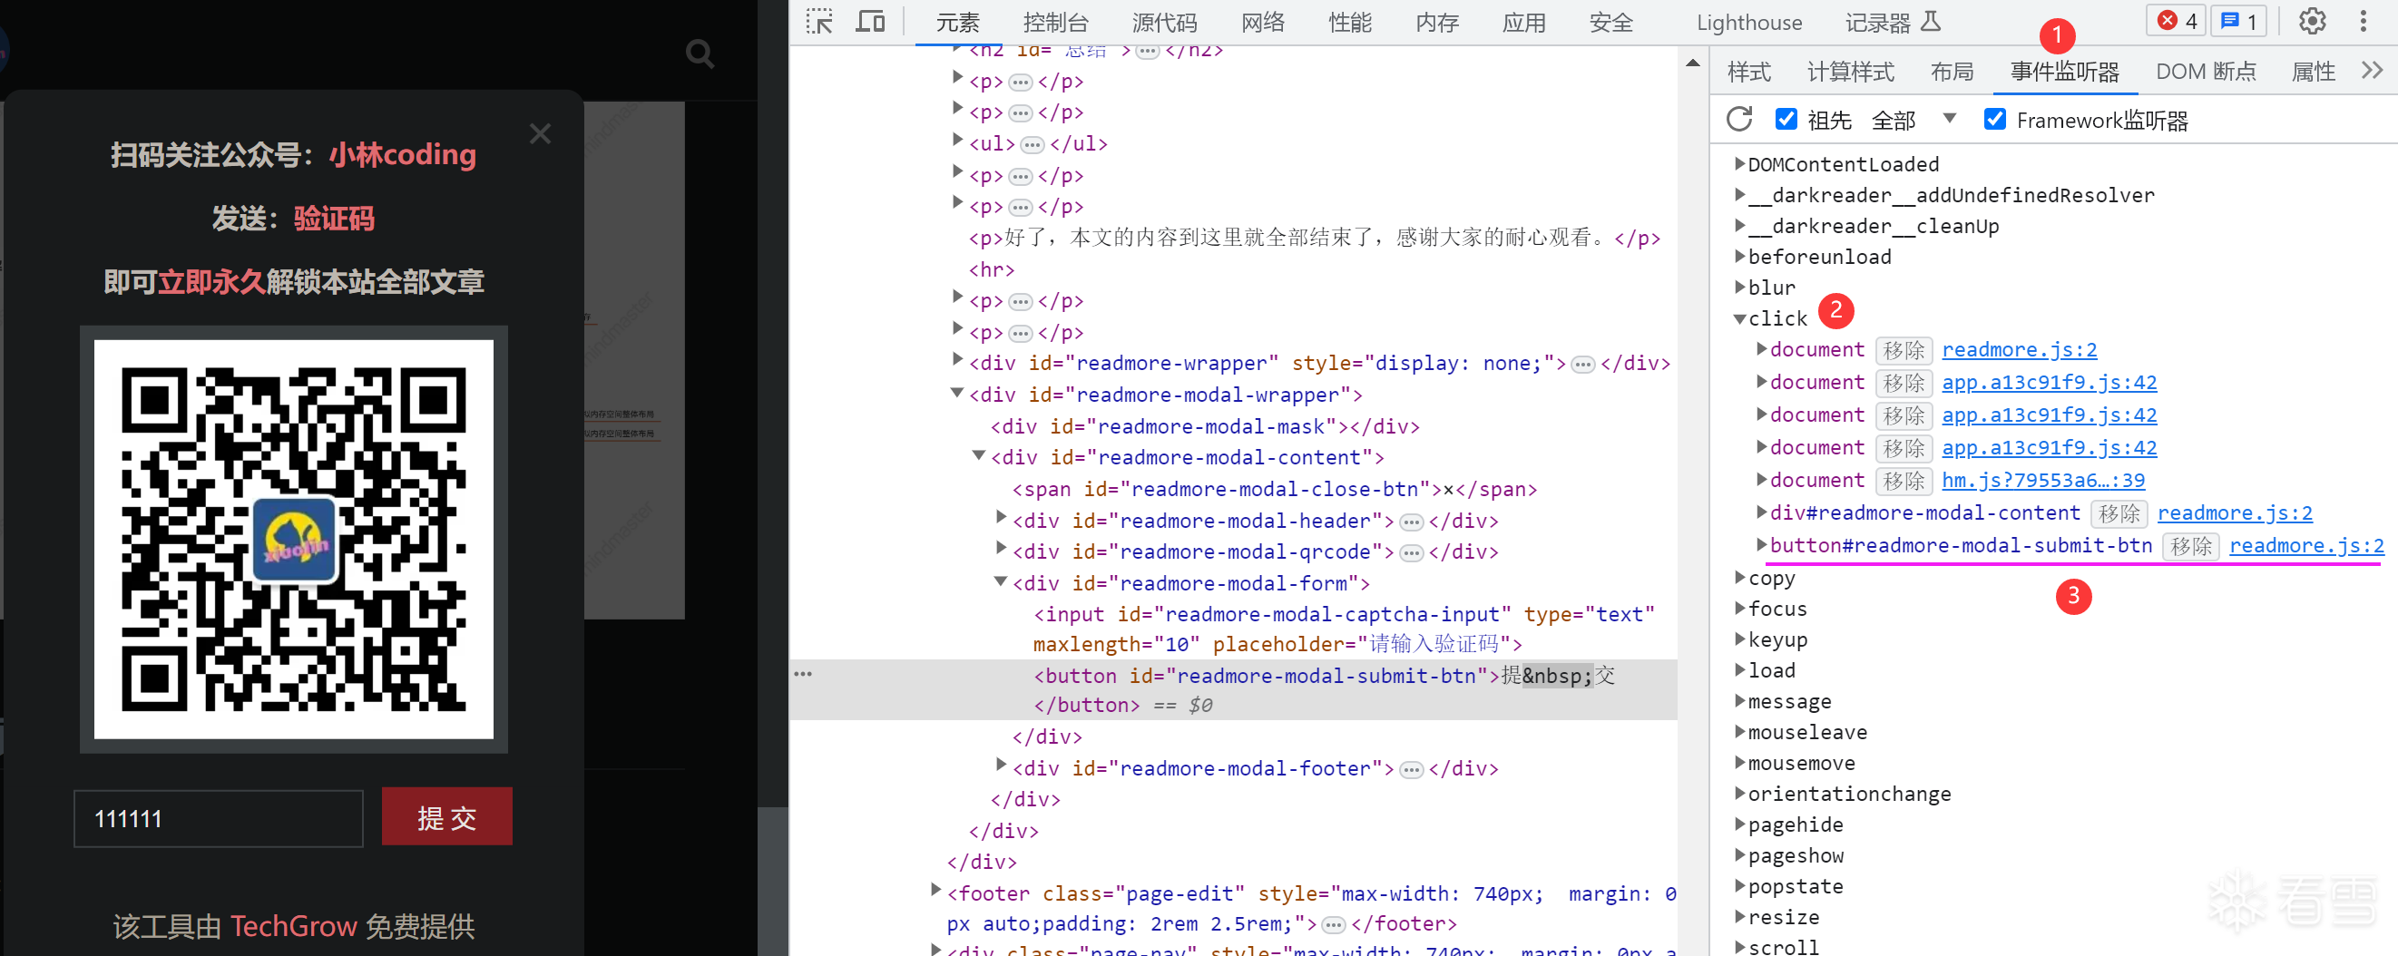Select the readmore-modal-close-btn span node
The image size is (2398, 956).
coord(1275,490)
